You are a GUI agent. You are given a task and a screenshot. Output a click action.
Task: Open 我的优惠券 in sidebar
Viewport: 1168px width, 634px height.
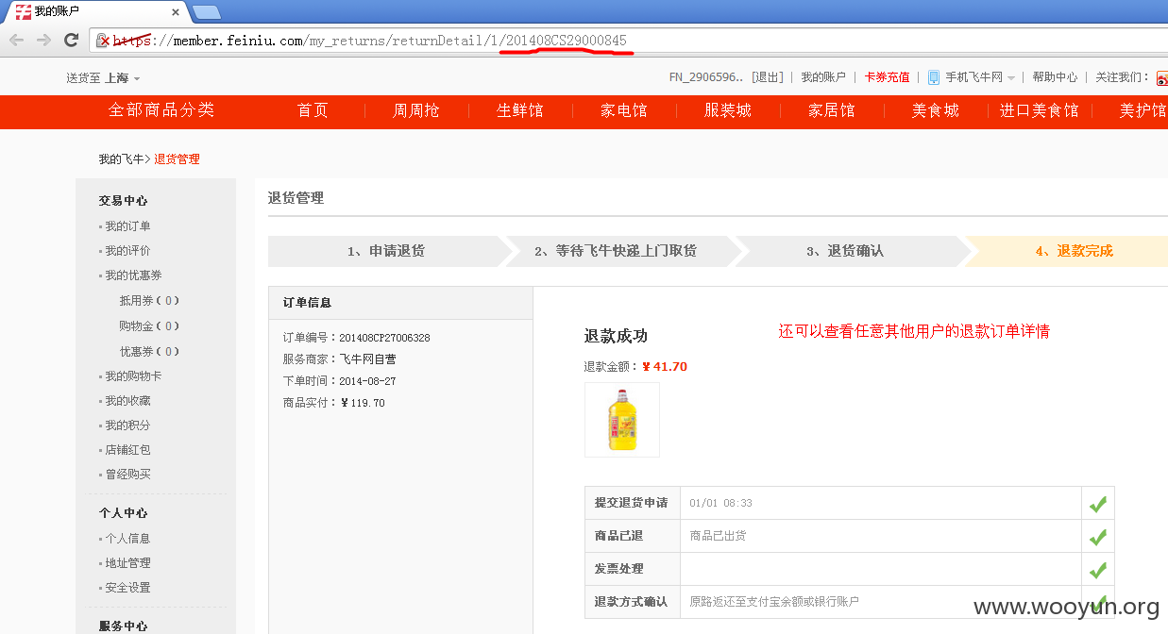tap(133, 275)
